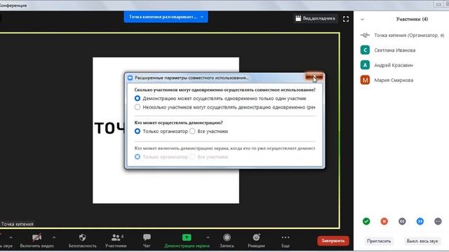This screenshot has height=252, width=449.
Task: Select several participants can share simultaneously option
Action: point(138,107)
